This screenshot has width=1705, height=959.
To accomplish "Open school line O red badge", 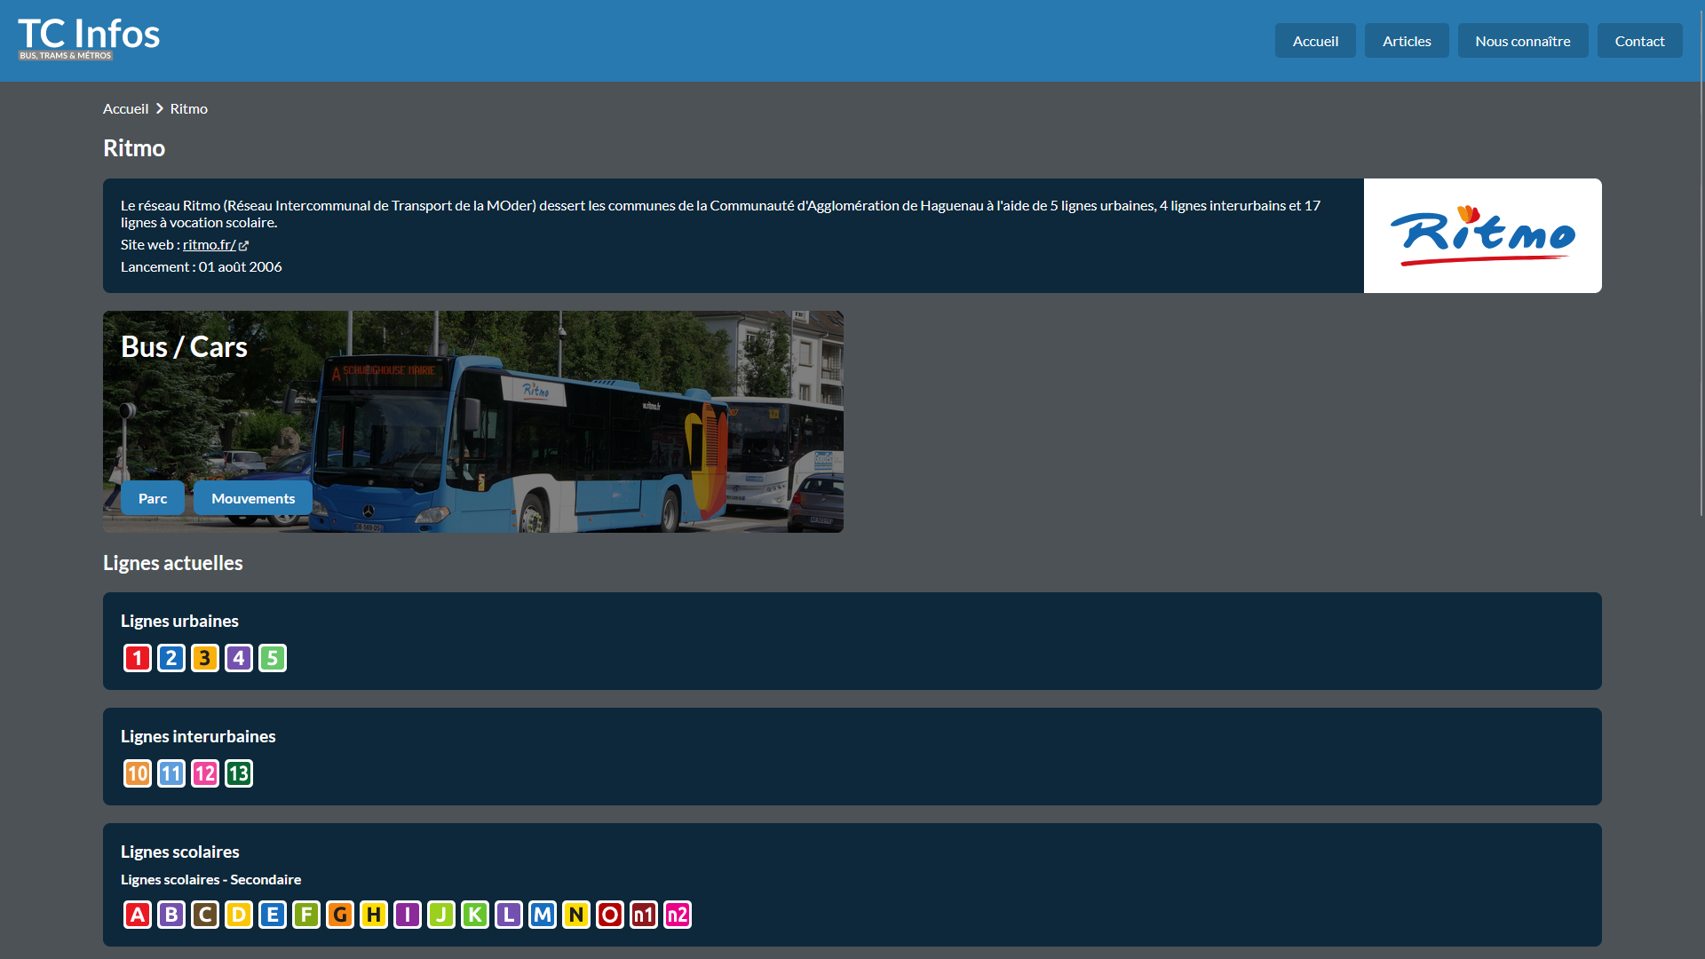I will pos(610,915).
